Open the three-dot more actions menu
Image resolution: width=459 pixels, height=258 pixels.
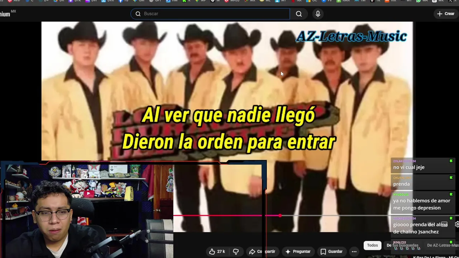point(354,252)
